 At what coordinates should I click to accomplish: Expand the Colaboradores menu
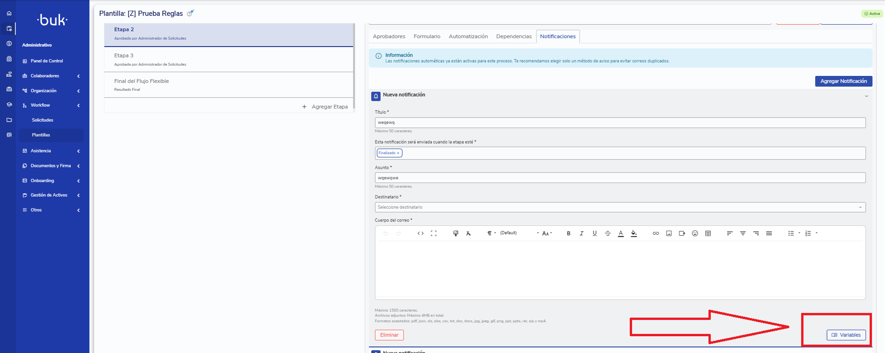click(x=51, y=76)
